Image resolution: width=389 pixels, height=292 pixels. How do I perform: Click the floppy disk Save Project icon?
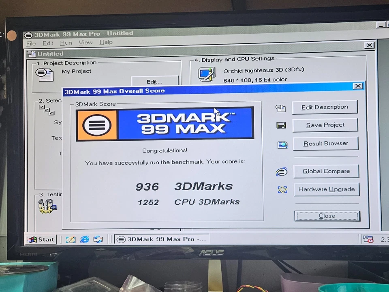(281, 125)
